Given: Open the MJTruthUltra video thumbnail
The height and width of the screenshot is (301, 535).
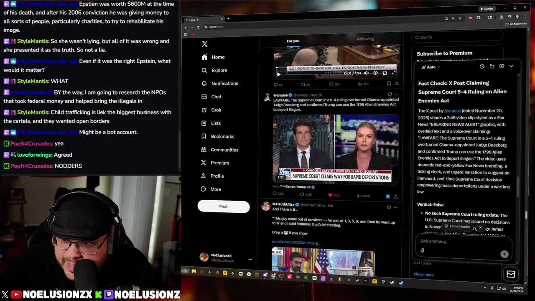Looking at the screenshot, I should [323, 258].
